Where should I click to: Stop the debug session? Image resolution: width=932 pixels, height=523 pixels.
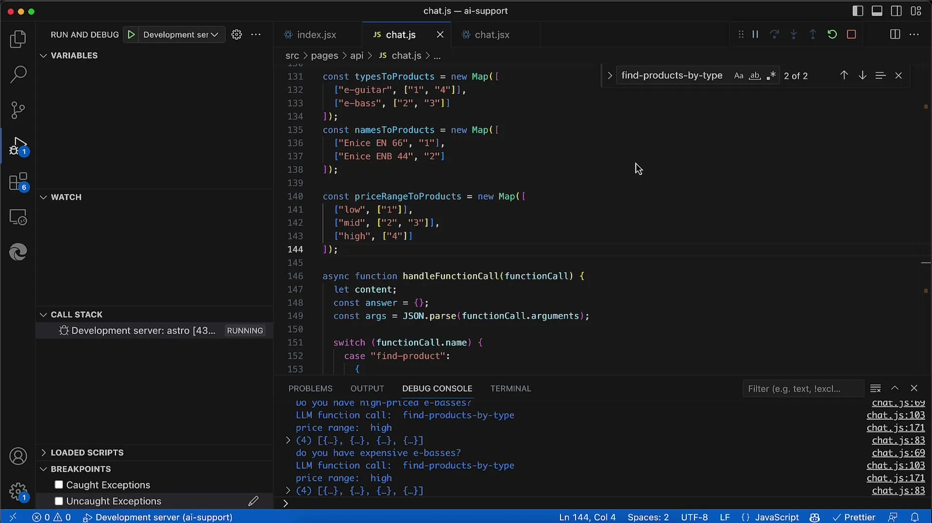(x=851, y=34)
